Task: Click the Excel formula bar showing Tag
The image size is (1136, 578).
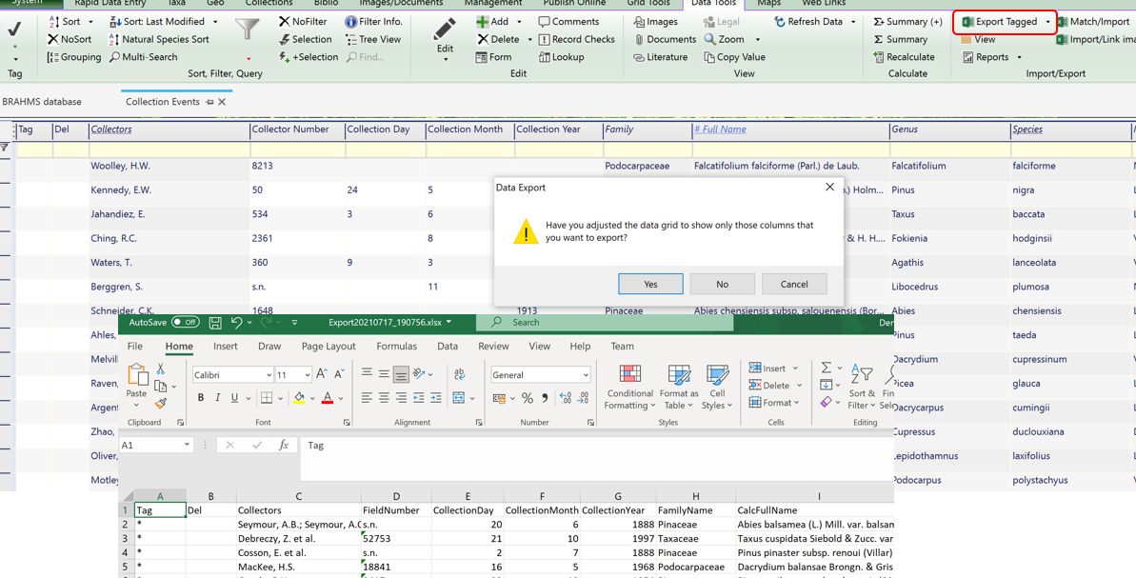Action: click(595, 458)
